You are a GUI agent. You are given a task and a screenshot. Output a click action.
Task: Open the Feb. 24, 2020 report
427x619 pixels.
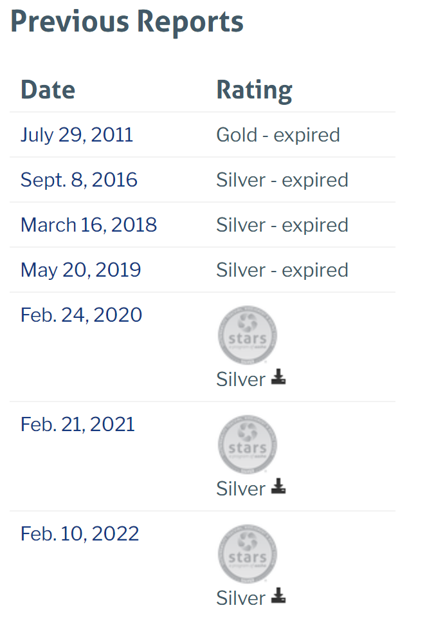(x=81, y=315)
